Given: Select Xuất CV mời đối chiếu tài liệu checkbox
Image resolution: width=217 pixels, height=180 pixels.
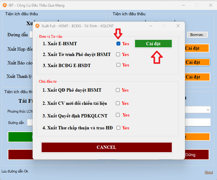Looking at the screenshot, I should click(x=118, y=103).
